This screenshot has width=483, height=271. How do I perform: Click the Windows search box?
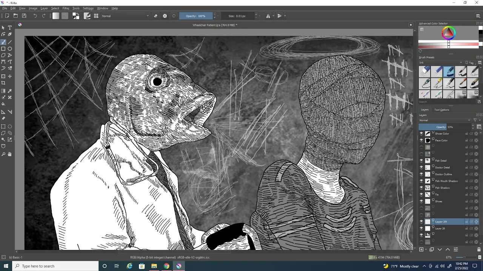coord(55,266)
